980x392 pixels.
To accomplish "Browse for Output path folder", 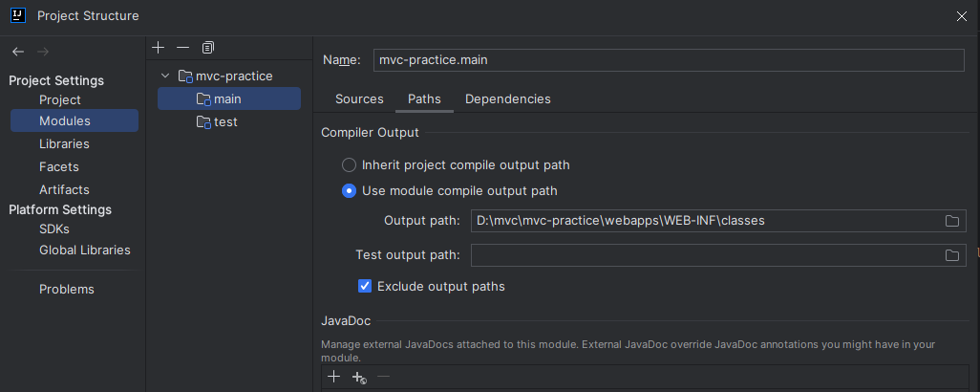I will point(952,221).
